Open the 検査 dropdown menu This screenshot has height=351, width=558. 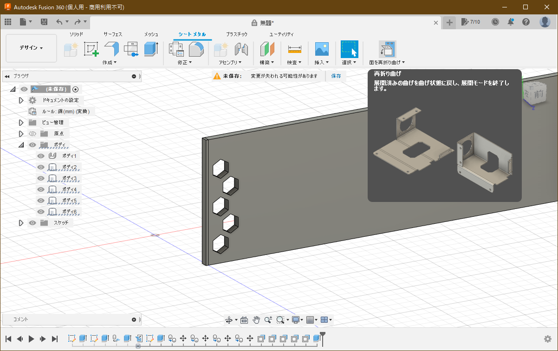[x=294, y=62]
